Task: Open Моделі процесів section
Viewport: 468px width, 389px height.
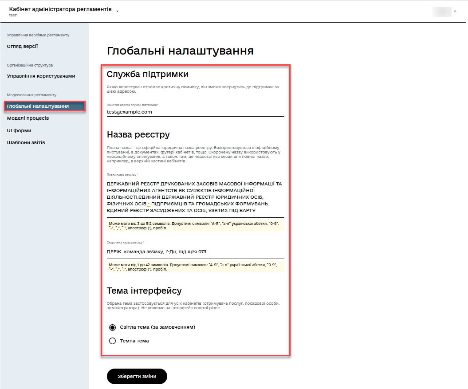Action: point(28,118)
